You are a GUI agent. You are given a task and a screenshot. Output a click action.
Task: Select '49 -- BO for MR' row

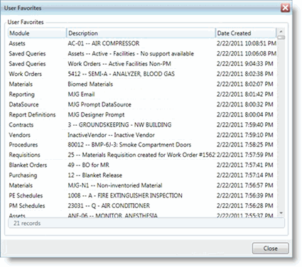coord(142,165)
